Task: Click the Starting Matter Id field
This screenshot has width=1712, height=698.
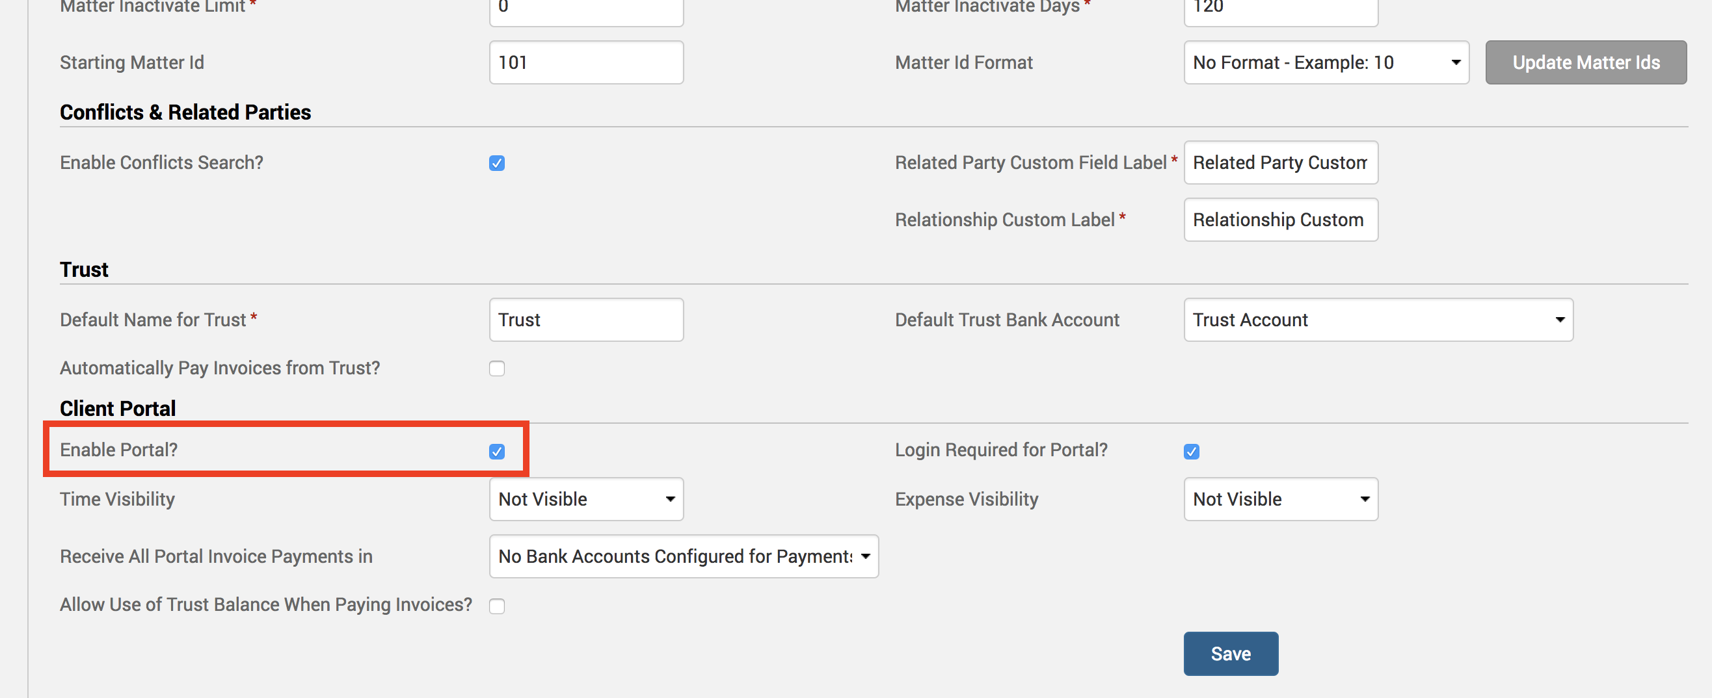Action: pyautogui.click(x=585, y=62)
